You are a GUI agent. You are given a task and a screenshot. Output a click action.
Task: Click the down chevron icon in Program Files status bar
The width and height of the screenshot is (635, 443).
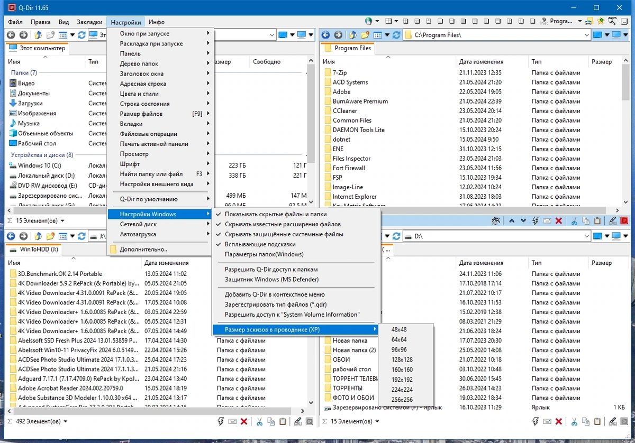click(523, 220)
